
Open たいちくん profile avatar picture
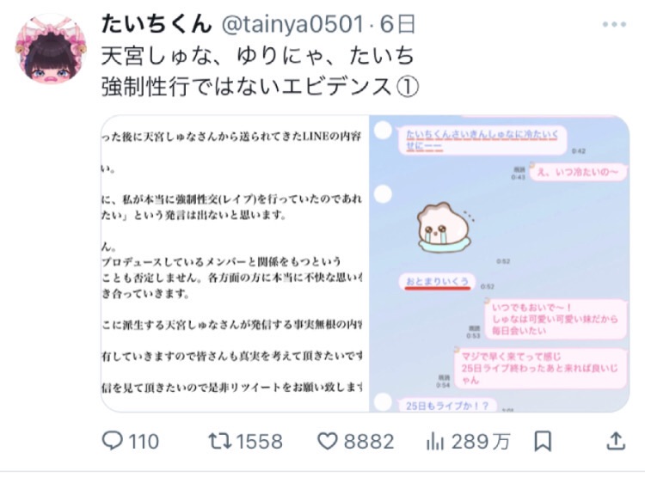[x=51, y=49]
